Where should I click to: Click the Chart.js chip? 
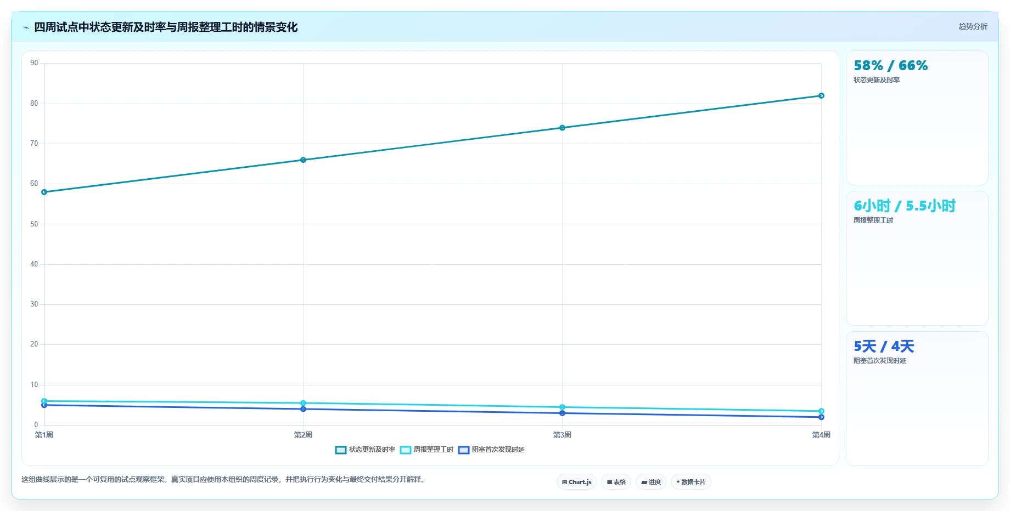coord(576,482)
